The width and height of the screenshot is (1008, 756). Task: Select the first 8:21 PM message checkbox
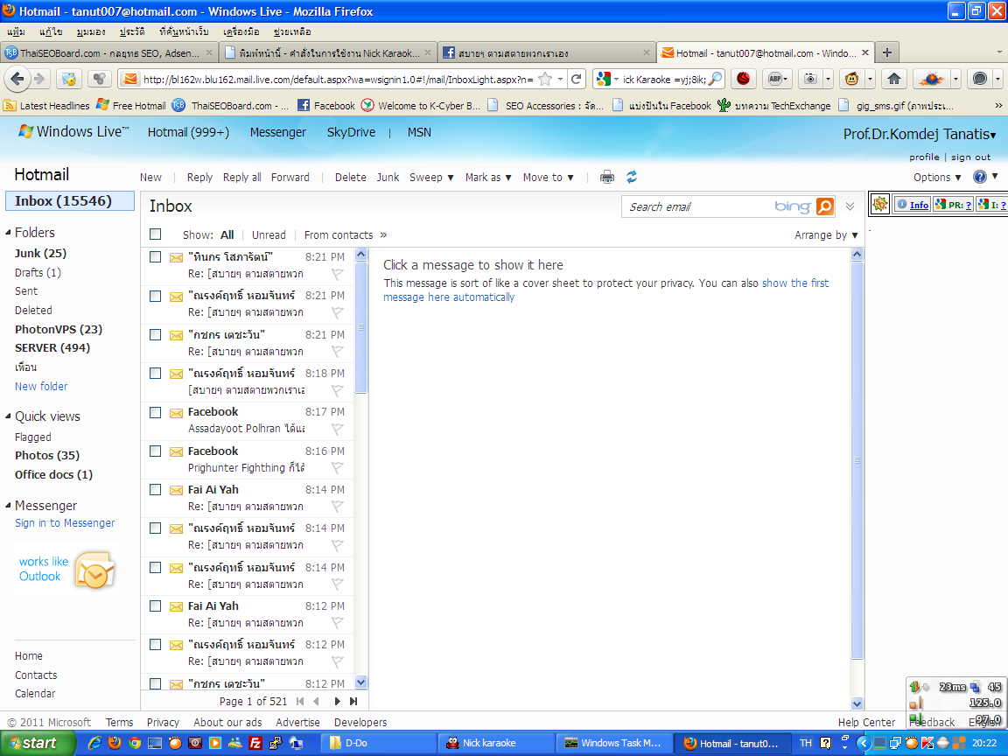click(155, 257)
